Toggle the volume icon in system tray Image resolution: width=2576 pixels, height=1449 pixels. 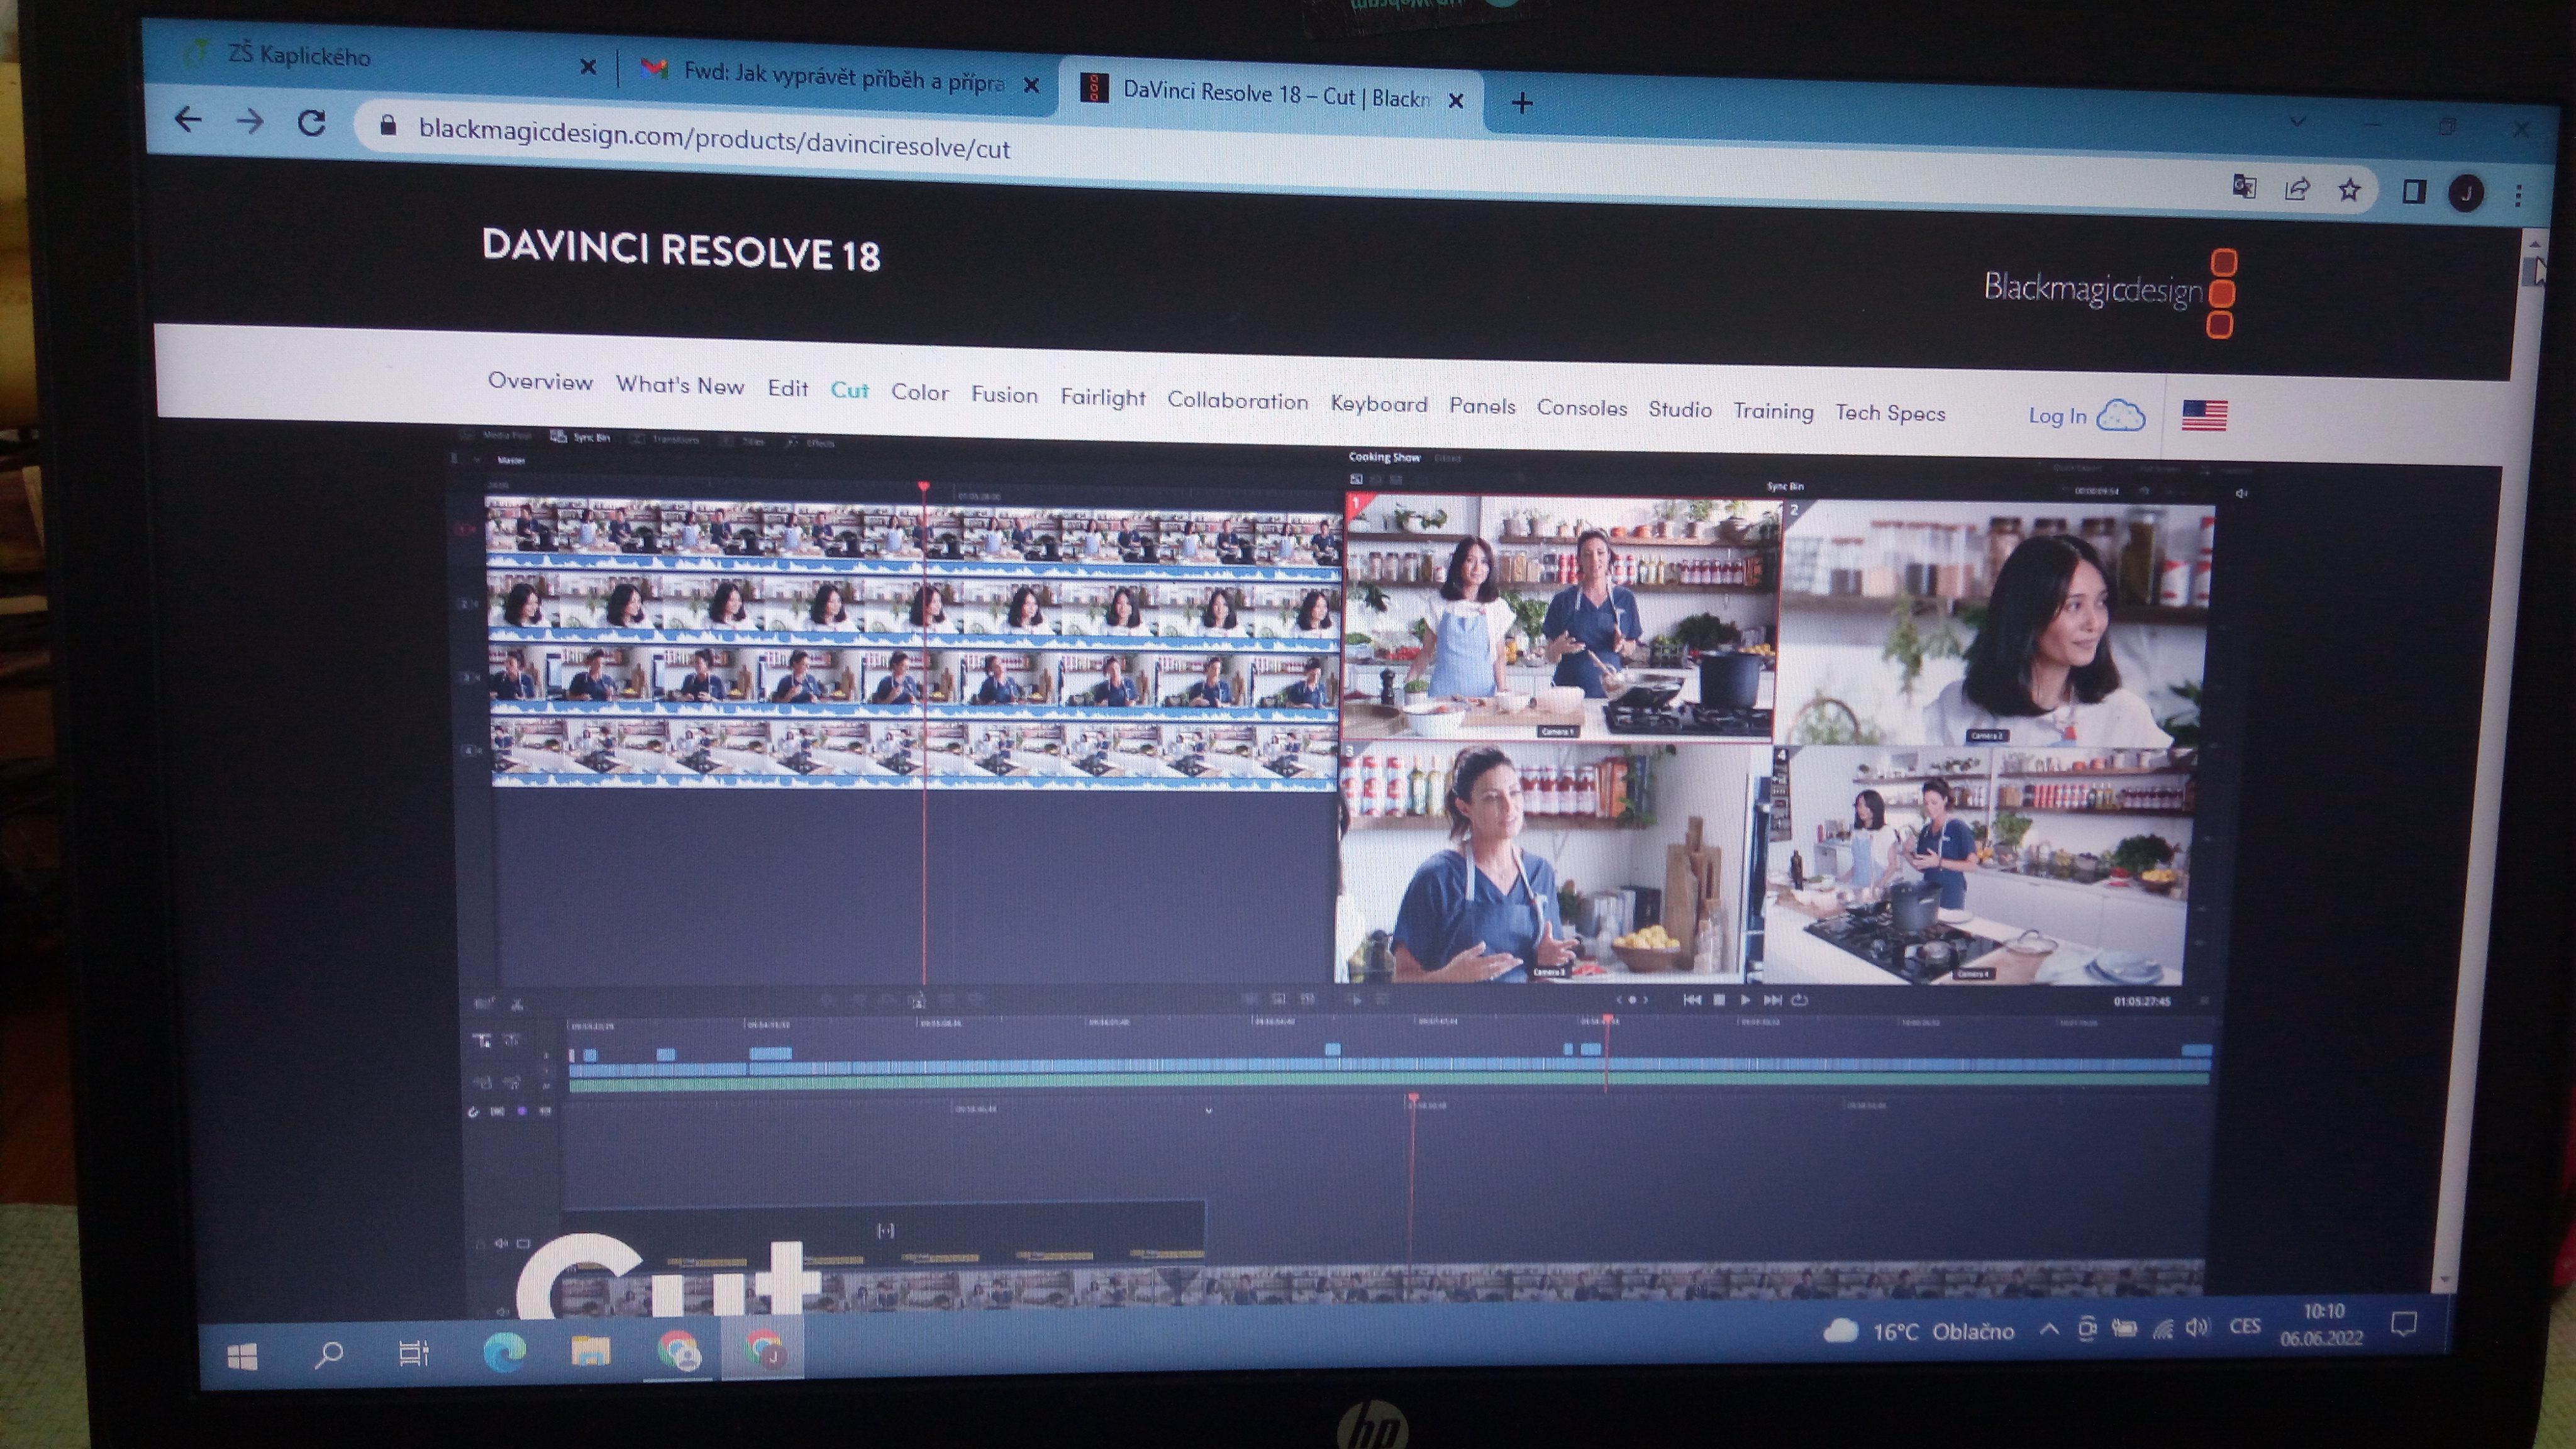click(x=2197, y=1327)
